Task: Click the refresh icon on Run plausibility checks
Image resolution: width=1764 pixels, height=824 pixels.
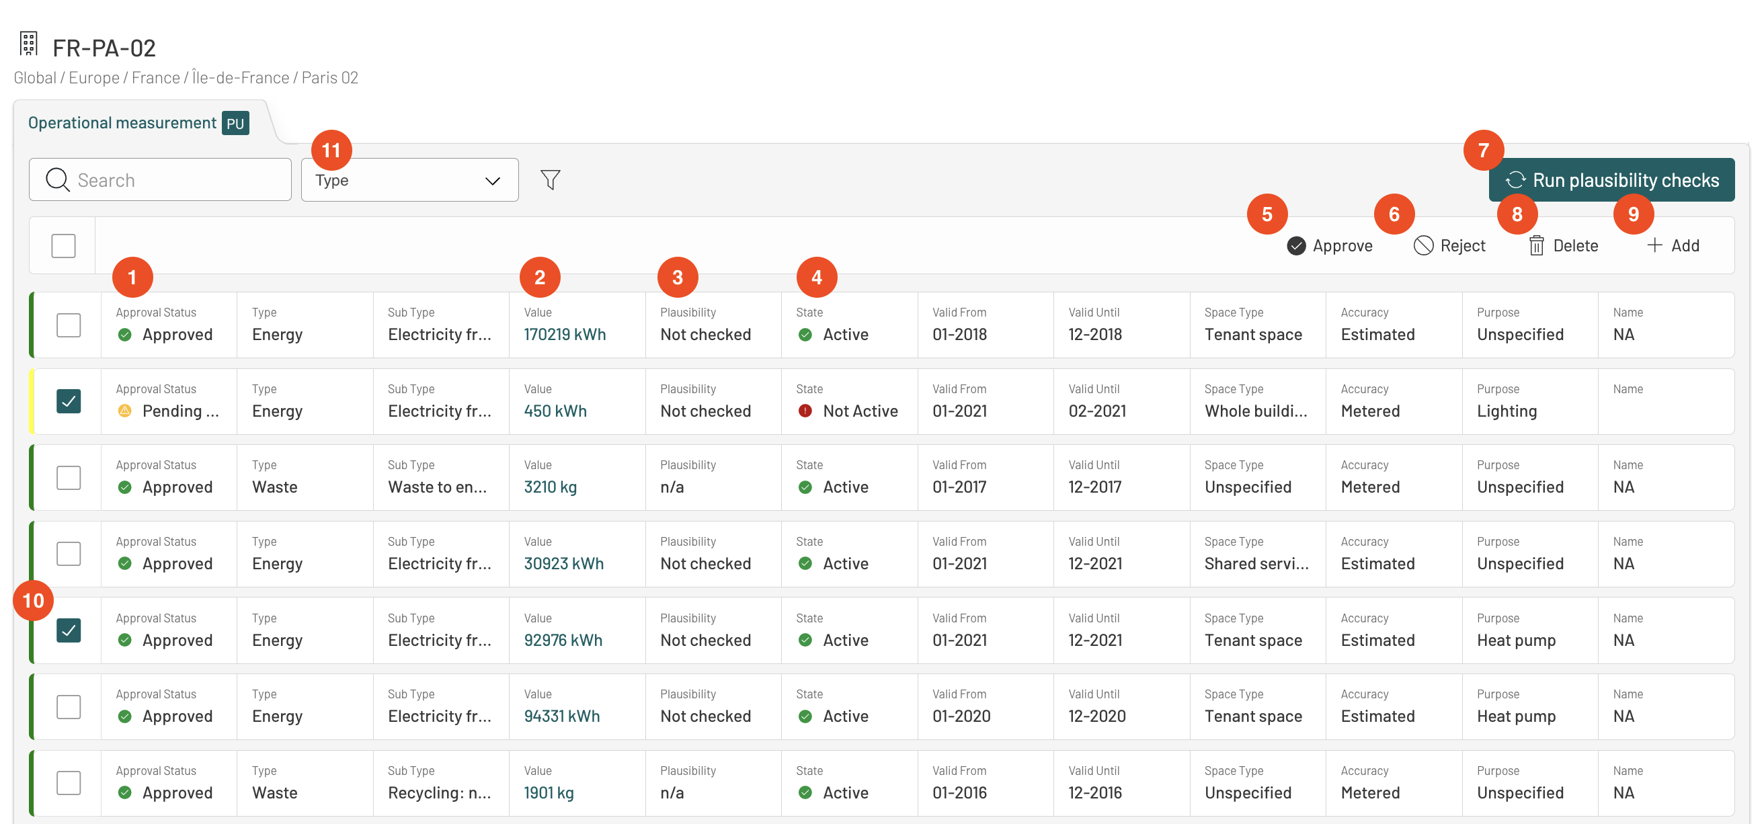Action: (1515, 180)
